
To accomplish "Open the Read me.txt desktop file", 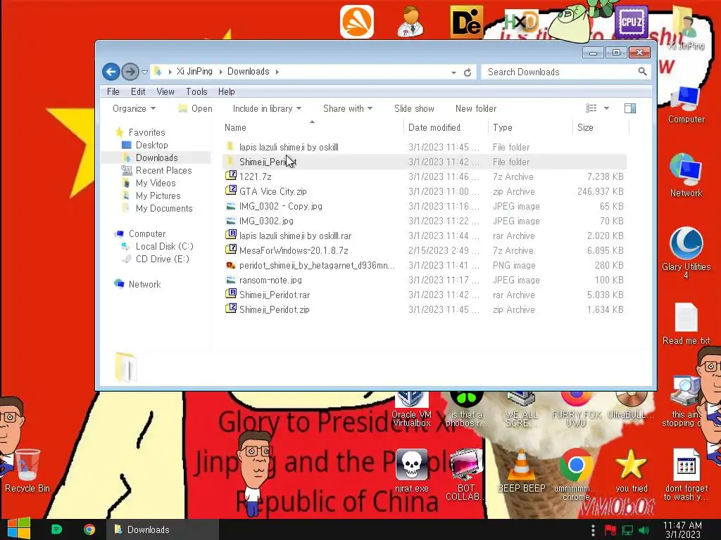I will [686, 324].
